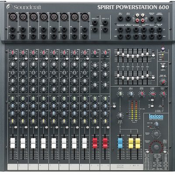This screenshot has height=175, width=175.
Task: Click the Soundcraft logo
Action: pos(24,7)
